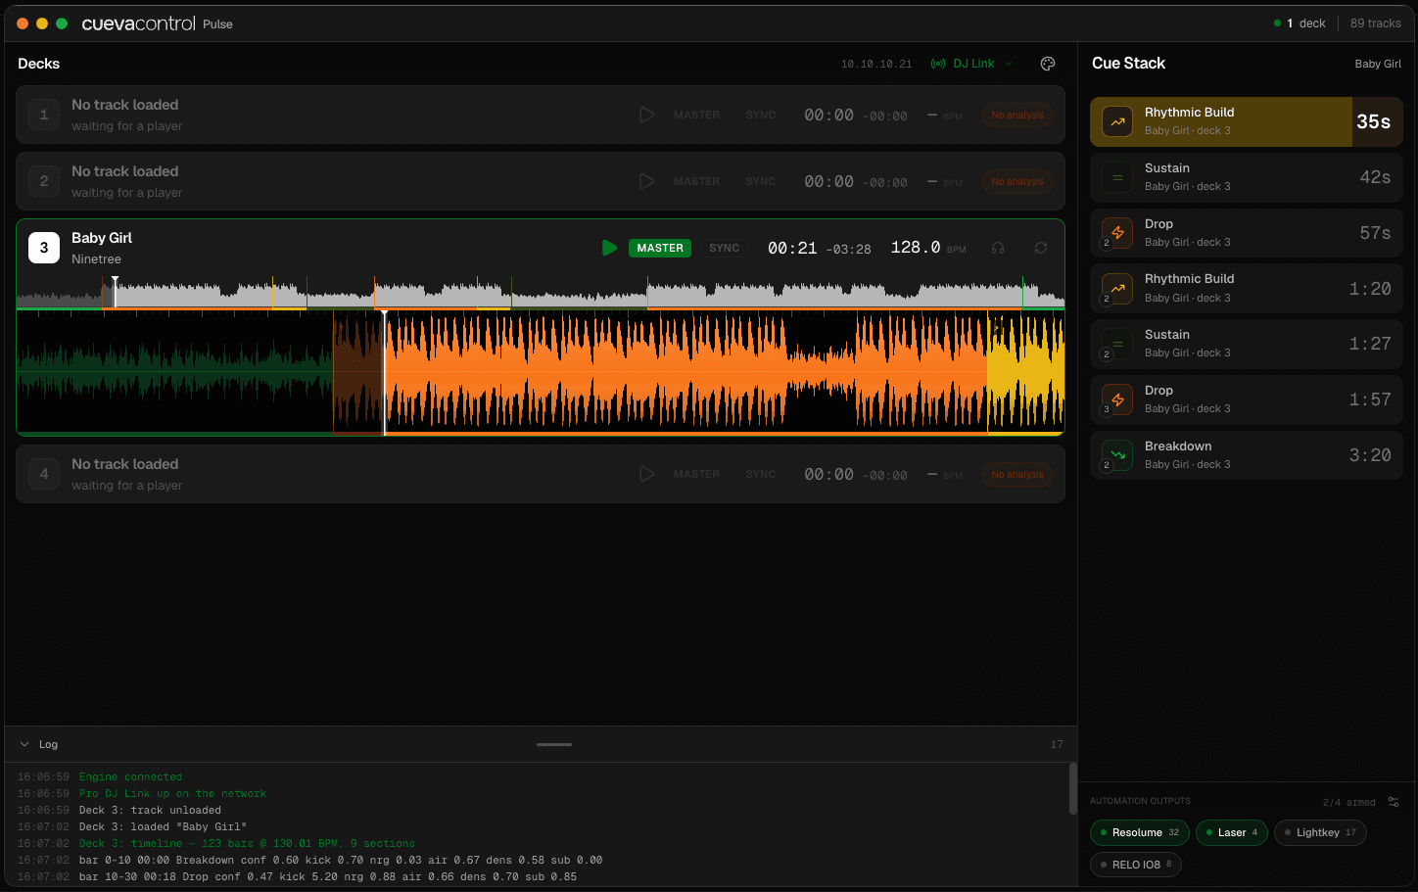Play deck 4 with its play icon
Viewport: 1418px width, 892px height.
coord(646,474)
